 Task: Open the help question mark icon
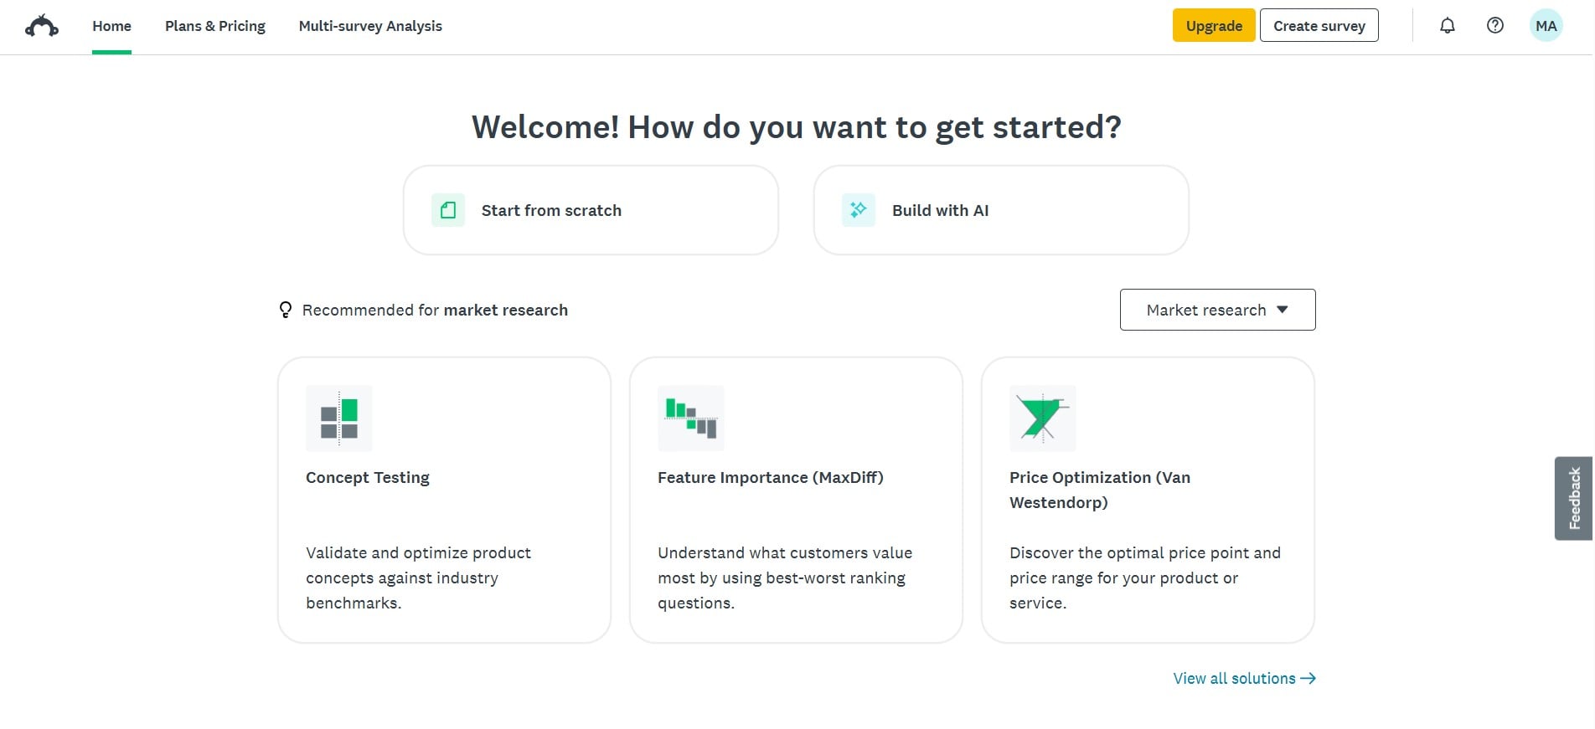1495,26
